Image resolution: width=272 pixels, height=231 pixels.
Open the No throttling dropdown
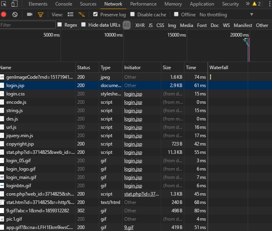tap(251, 15)
